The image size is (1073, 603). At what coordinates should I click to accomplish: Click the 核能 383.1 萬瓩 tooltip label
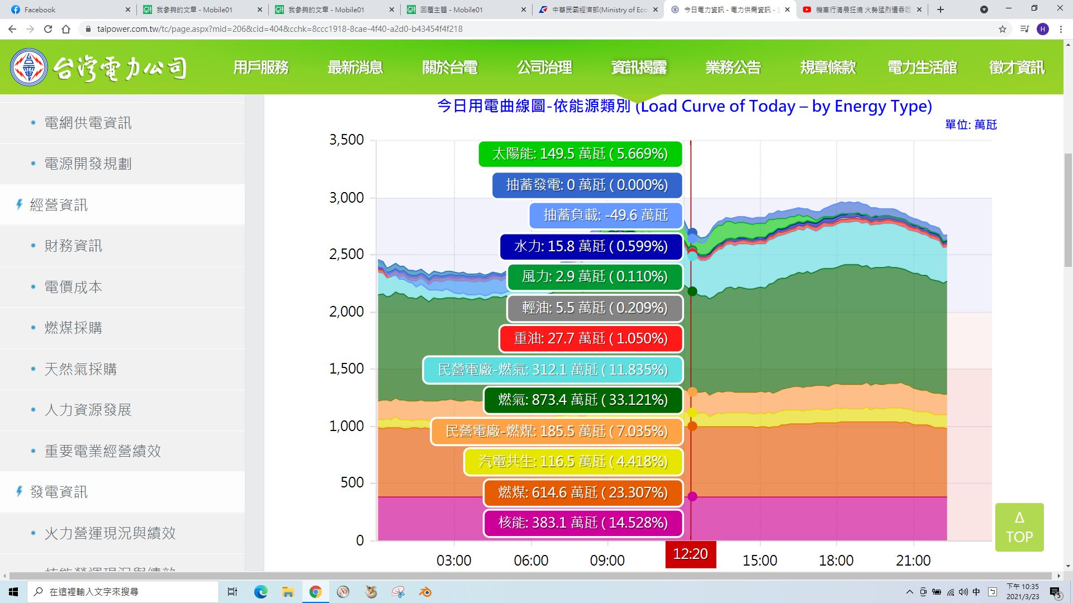point(583,523)
